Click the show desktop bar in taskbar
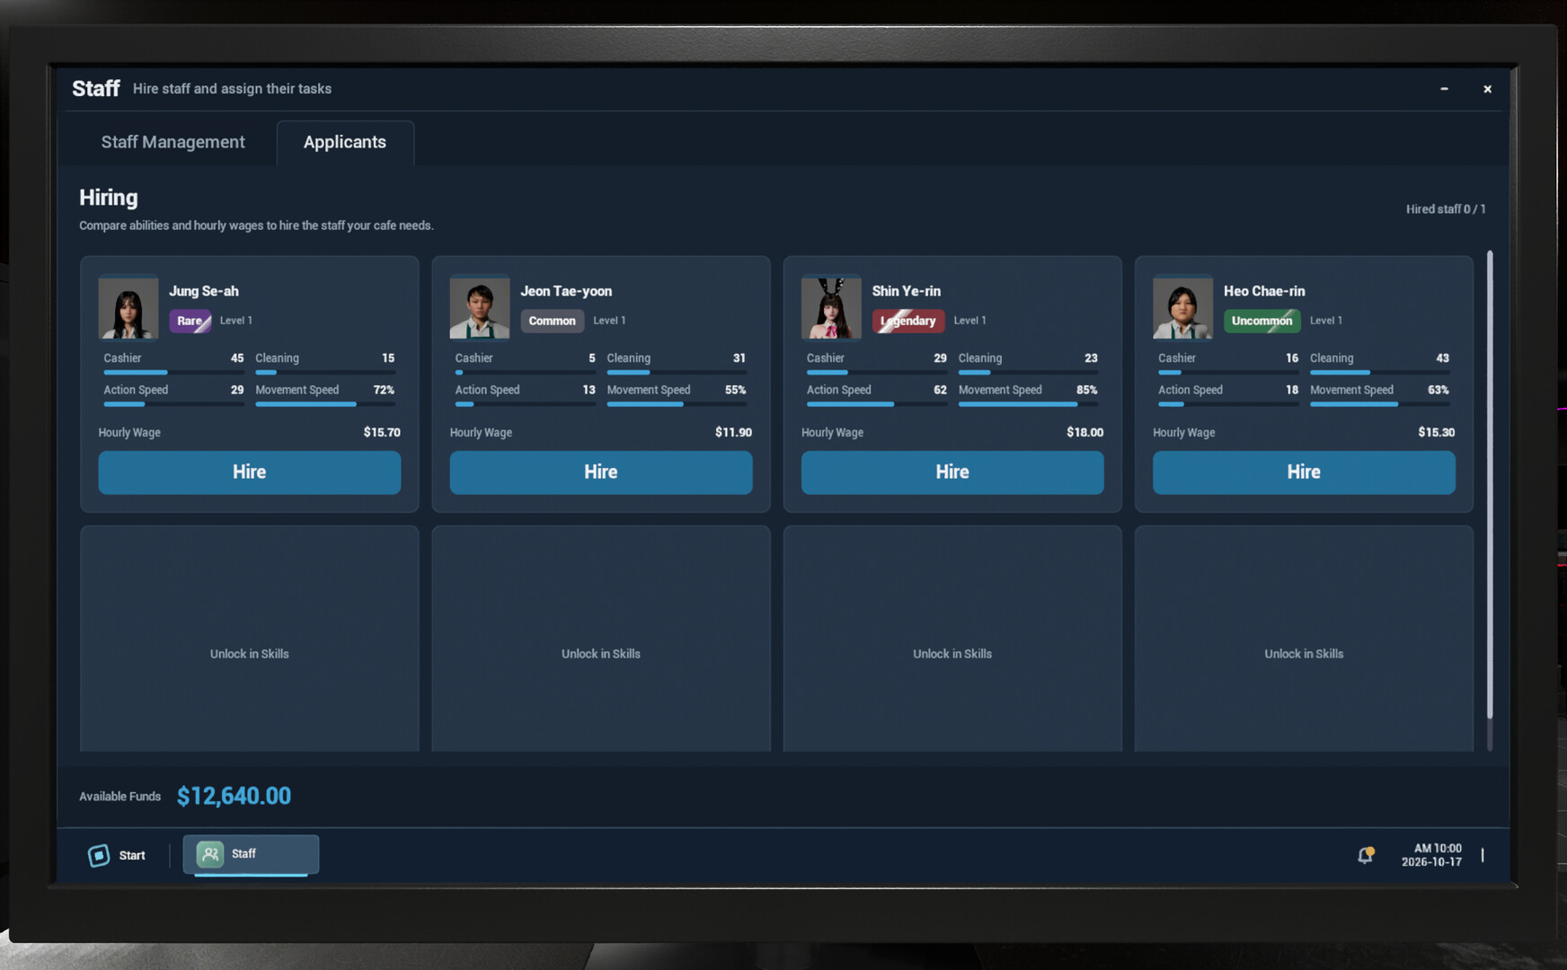Viewport: 1567px width, 970px height. (x=1483, y=855)
